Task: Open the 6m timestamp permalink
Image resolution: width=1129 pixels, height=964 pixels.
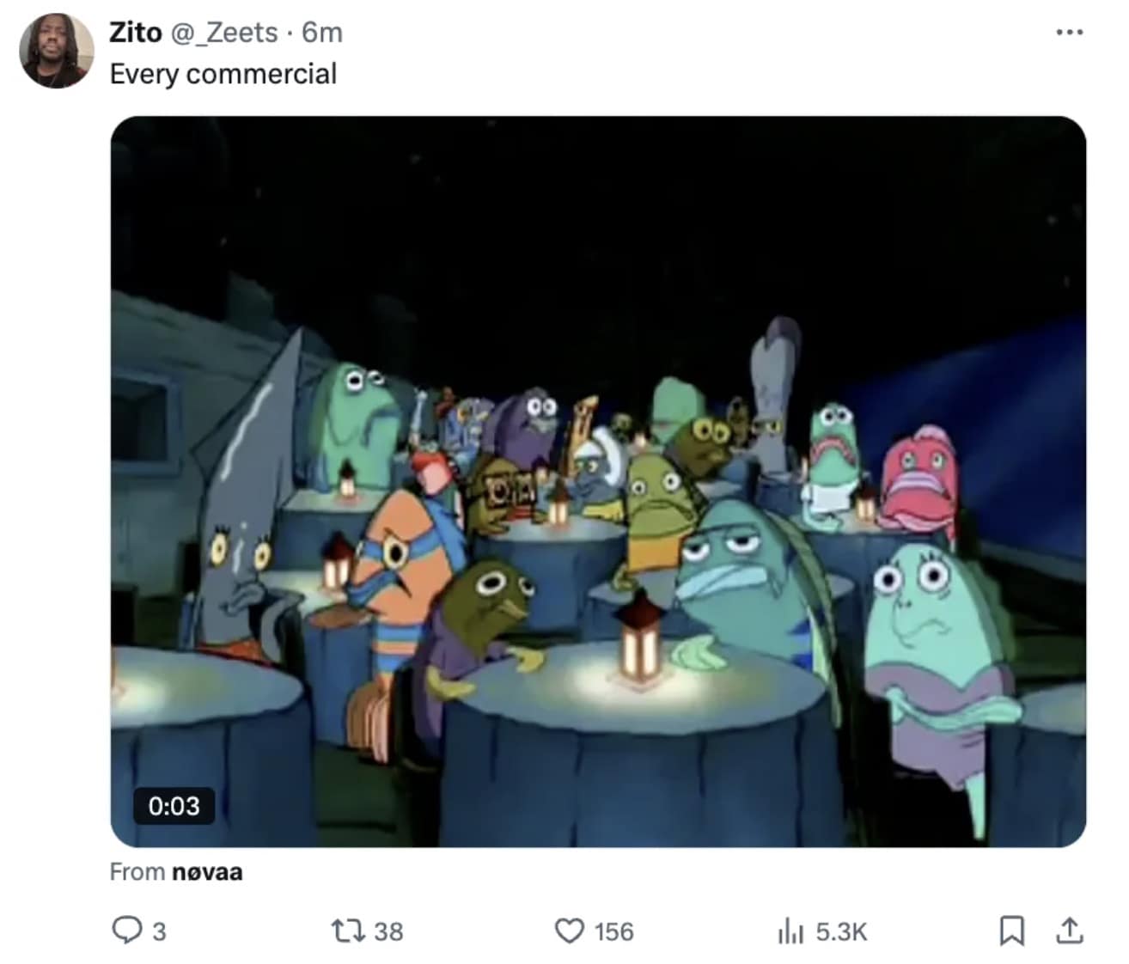Action: [322, 33]
